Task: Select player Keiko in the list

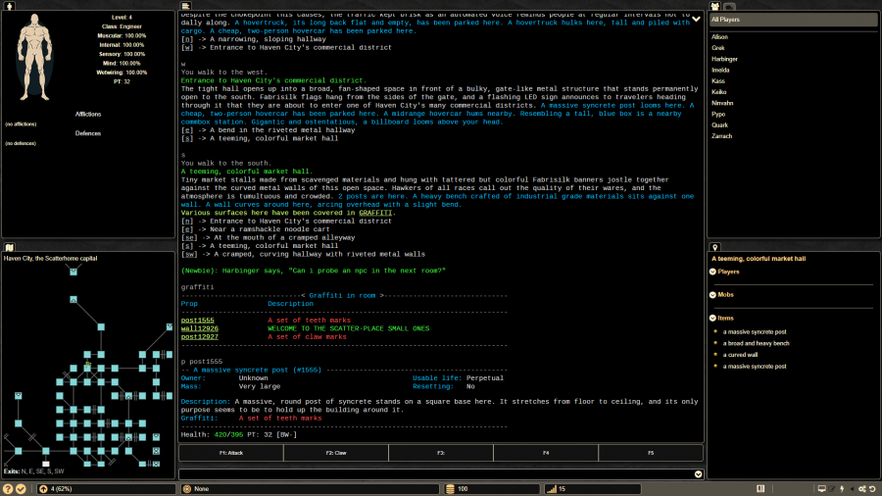Action: point(719,92)
